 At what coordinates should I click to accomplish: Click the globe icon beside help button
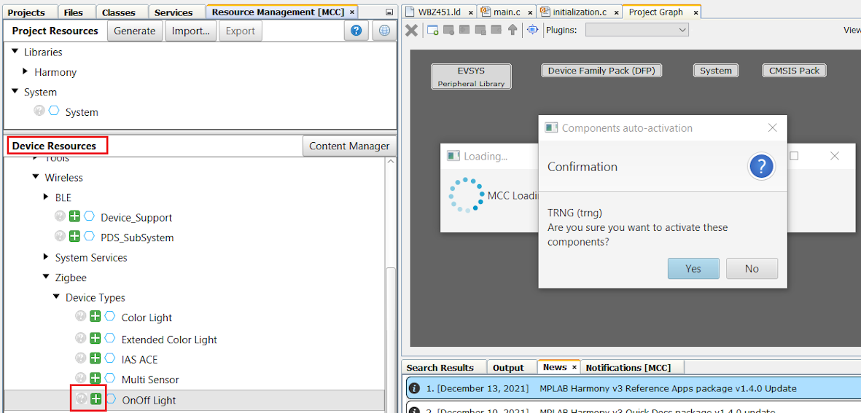tap(384, 31)
